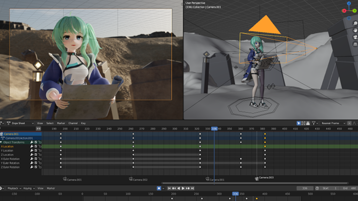This screenshot has width=358, height=201.
Task: Toggle Z Euler Rotation mute checkbox
Action: [x=36, y=167]
